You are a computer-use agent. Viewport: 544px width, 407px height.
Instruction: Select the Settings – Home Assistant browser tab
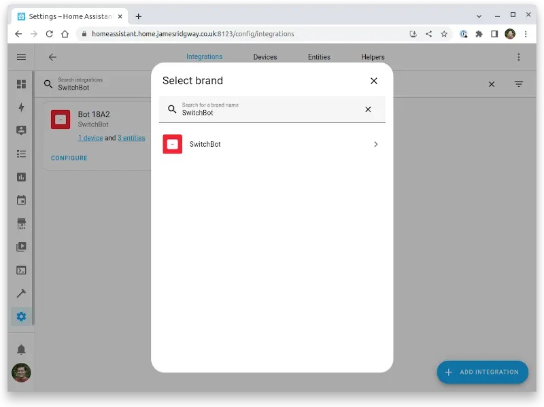point(70,16)
